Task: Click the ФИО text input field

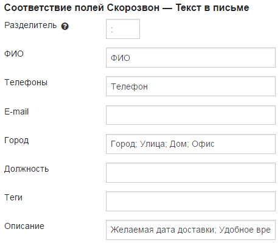Action: 191,58
